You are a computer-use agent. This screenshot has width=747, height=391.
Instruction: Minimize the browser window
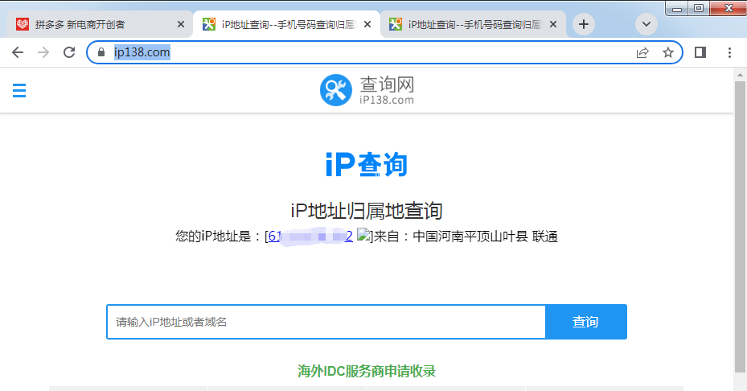pos(677,8)
